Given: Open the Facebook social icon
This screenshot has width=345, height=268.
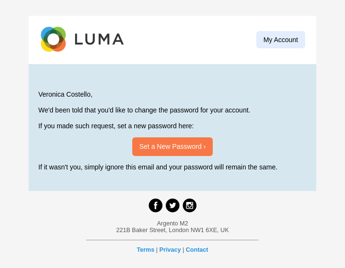Looking at the screenshot, I should pos(155,205).
